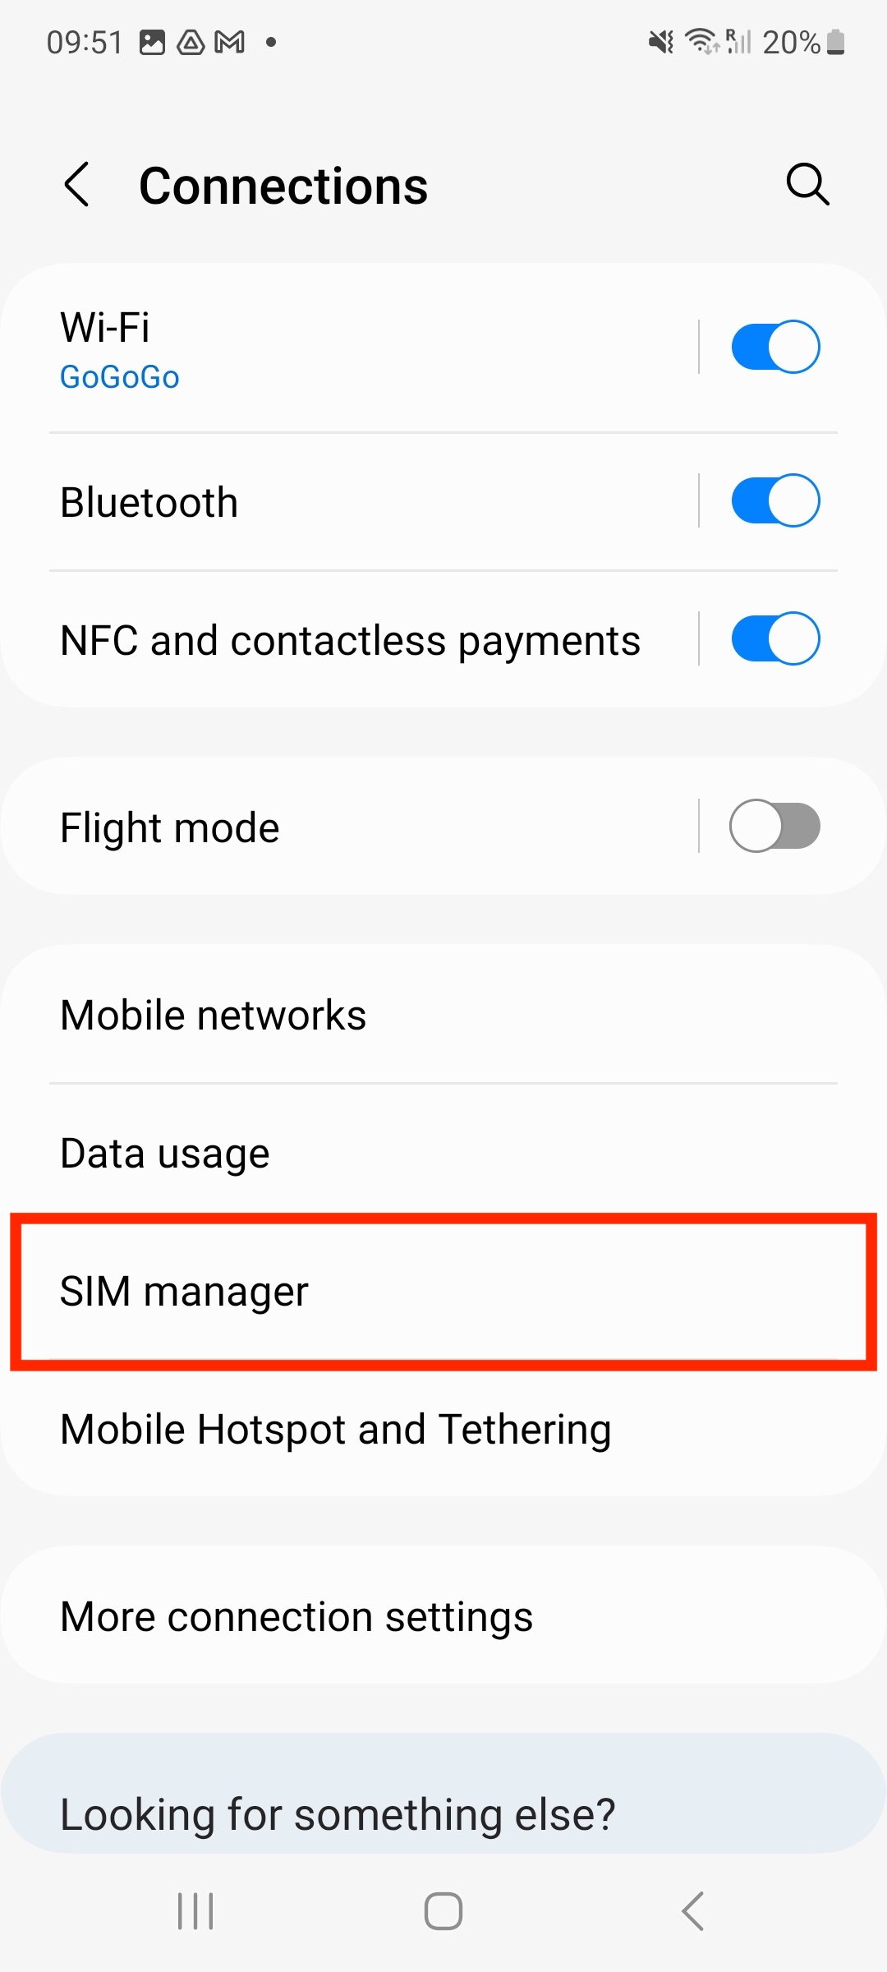
Task: Tap the gallery image notification icon
Action: click(153, 42)
